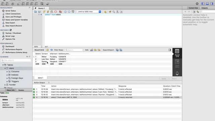This screenshot has width=215, height=121.
Task: Click the Apply button
Action: pos(164,79)
